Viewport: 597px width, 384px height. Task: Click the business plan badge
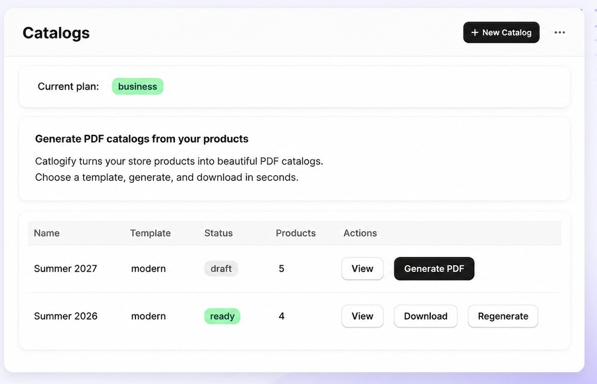coord(138,86)
